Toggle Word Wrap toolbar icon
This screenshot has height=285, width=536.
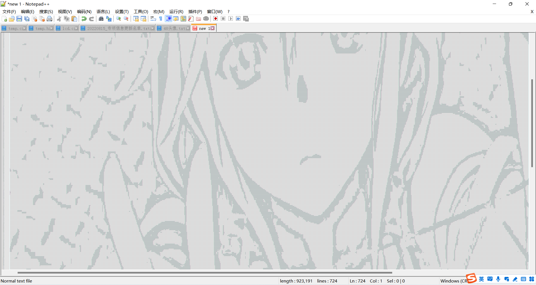tap(153, 19)
